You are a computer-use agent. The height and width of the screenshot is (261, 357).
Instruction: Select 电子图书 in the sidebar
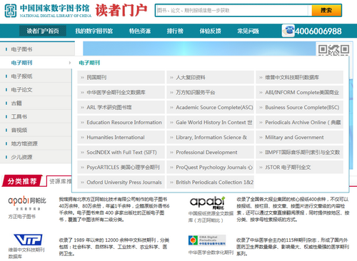(x=37, y=49)
